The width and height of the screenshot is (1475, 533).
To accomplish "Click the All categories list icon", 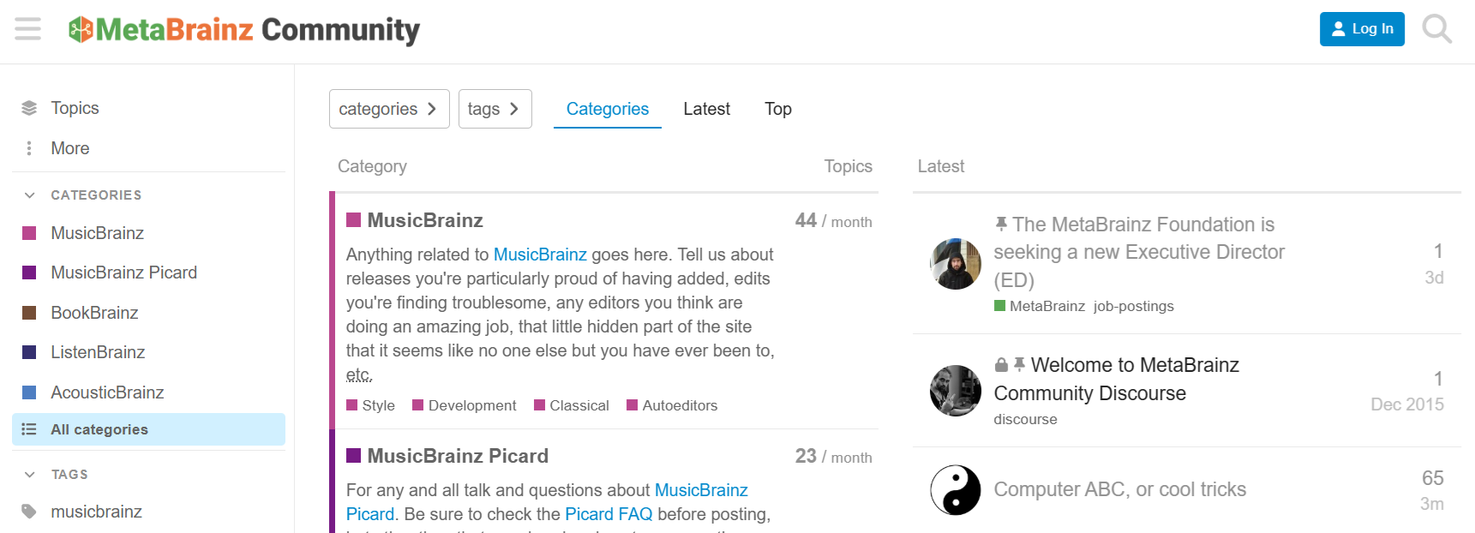I will coord(29,429).
